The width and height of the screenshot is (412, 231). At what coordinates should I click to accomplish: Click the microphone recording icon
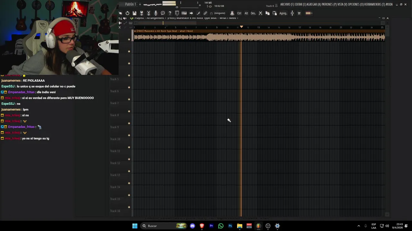[x=156, y=13]
